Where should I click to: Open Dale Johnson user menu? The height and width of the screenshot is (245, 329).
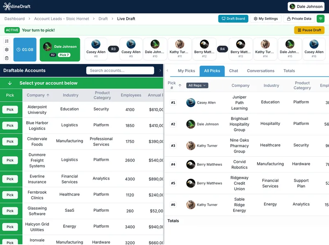(x=306, y=7)
